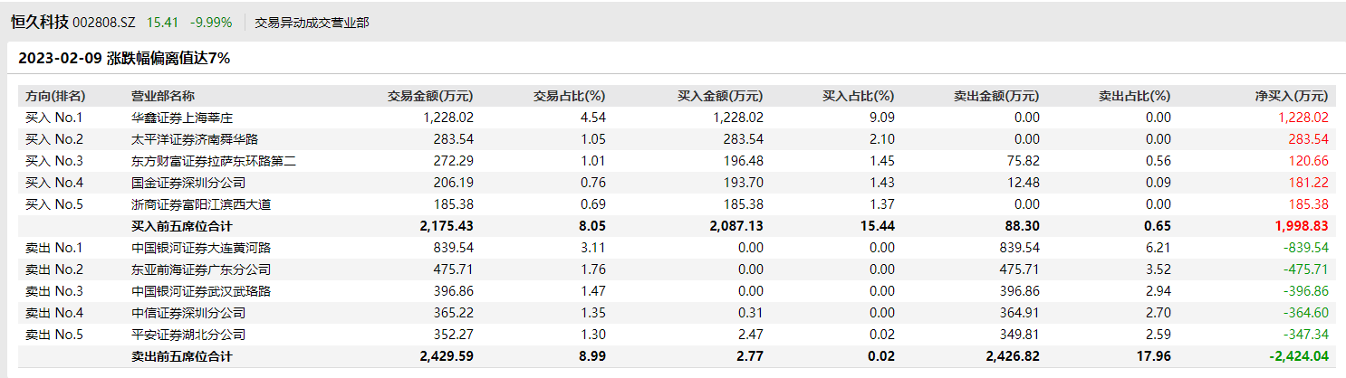
Task: Select 东方财富证券拉萨东环路第二 row name
Action: pos(214,161)
